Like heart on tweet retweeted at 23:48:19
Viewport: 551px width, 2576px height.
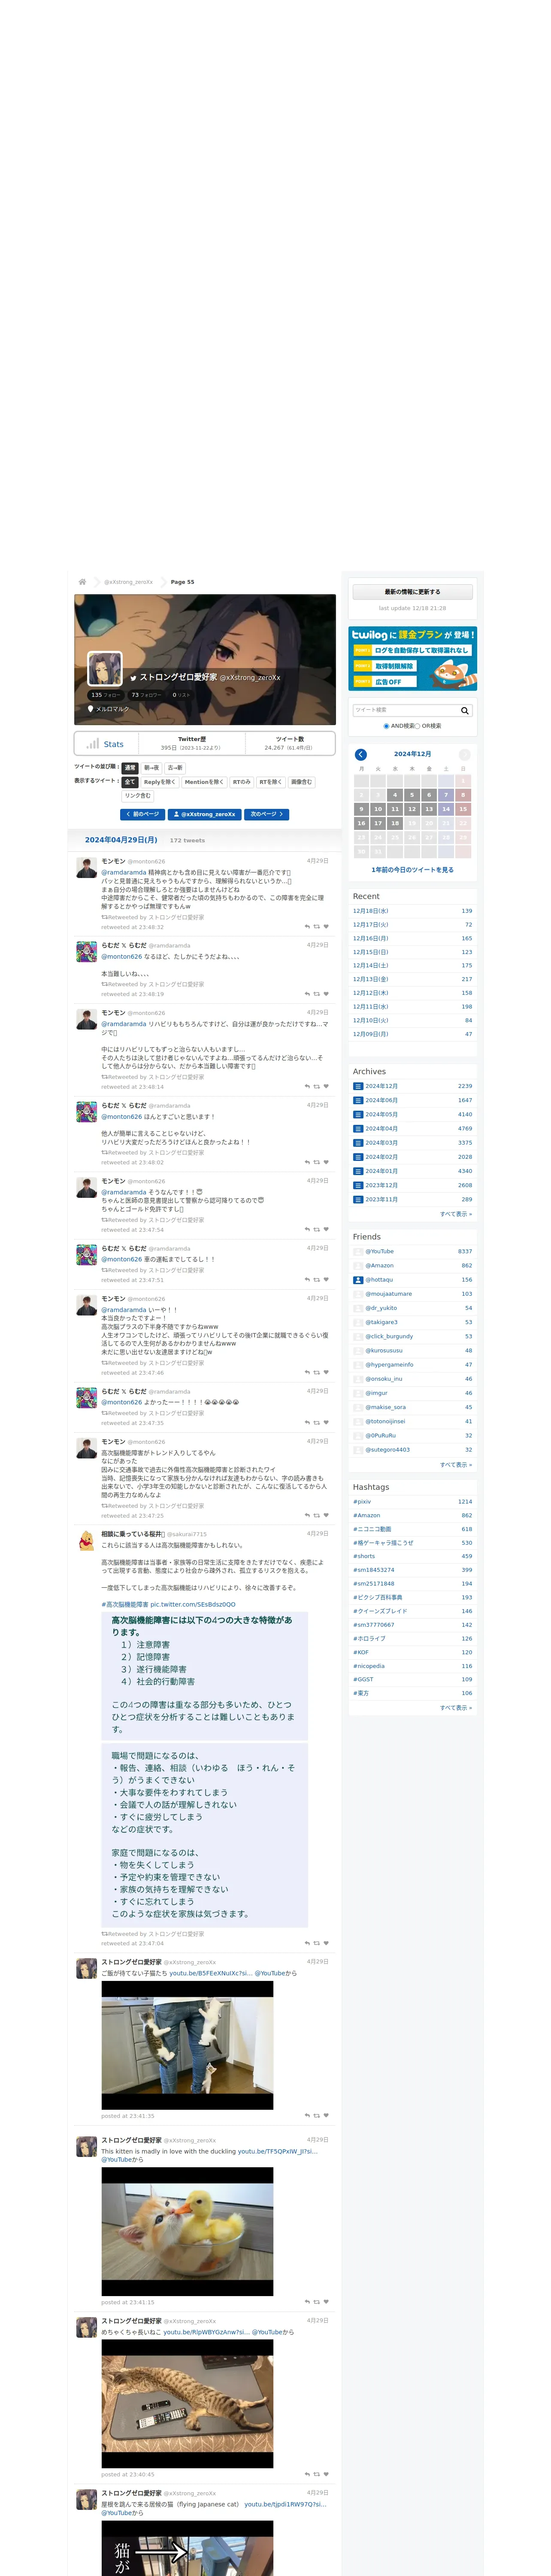[326, 994]
